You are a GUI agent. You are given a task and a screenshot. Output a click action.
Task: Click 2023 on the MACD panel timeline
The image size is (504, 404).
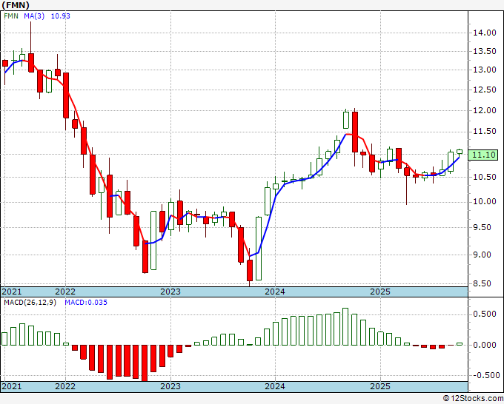(x=170, y=386)
